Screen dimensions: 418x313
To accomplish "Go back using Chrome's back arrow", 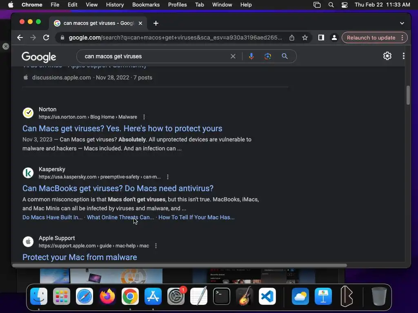I will coord(20,37).
